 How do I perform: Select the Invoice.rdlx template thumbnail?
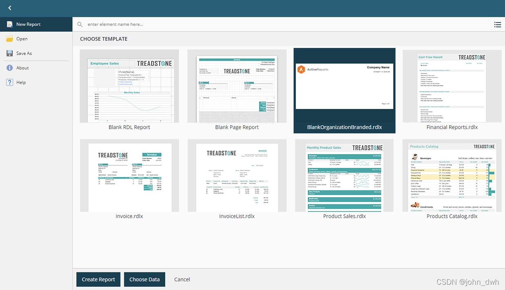pos(129,175)
